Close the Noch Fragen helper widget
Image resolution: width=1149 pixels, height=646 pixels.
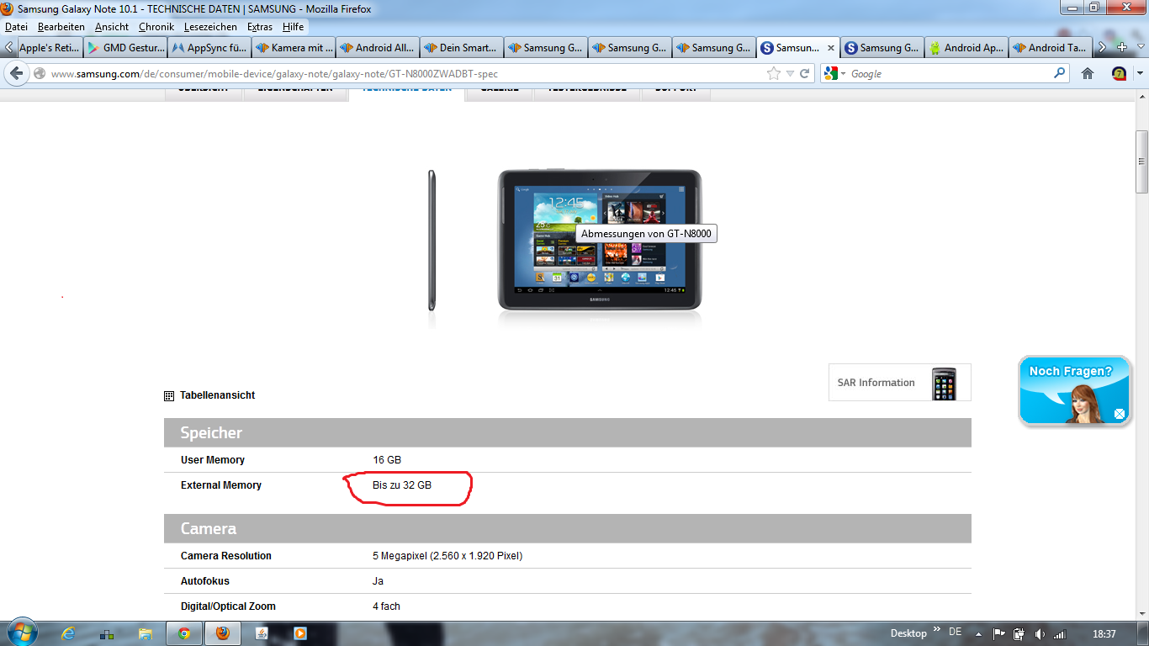click(x=1120, y=414)
